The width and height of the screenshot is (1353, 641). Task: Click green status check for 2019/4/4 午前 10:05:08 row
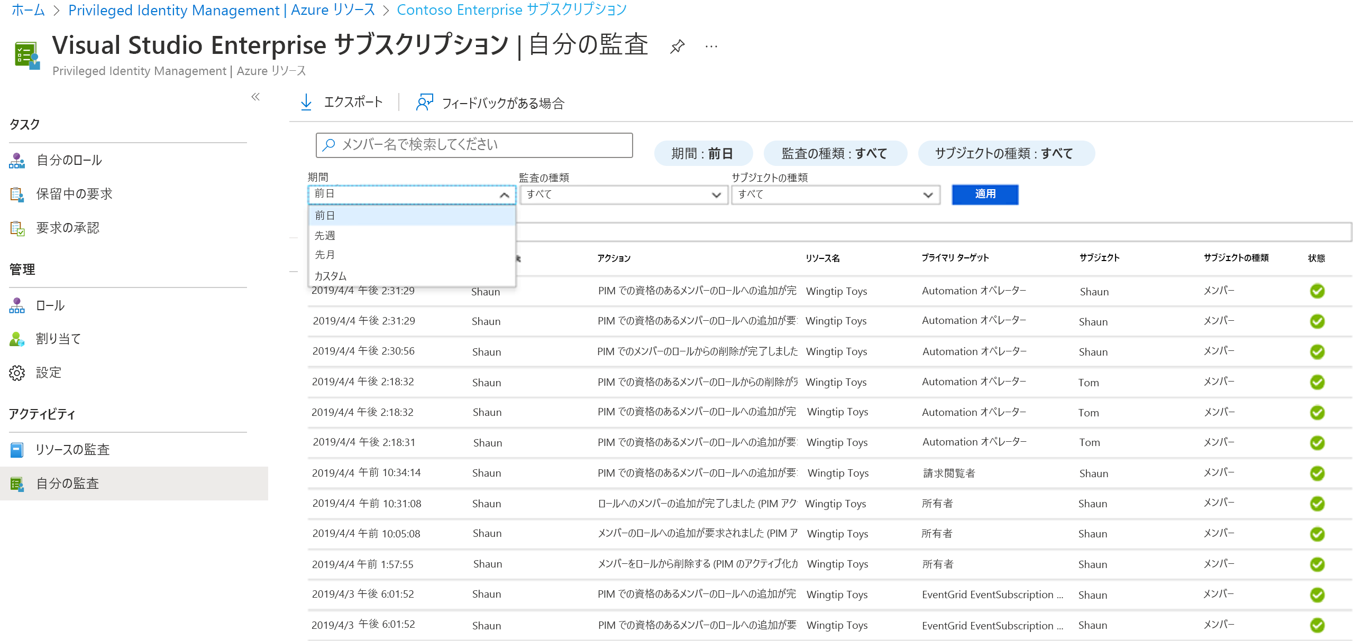pyautogui.click(x=1317, y=534)
